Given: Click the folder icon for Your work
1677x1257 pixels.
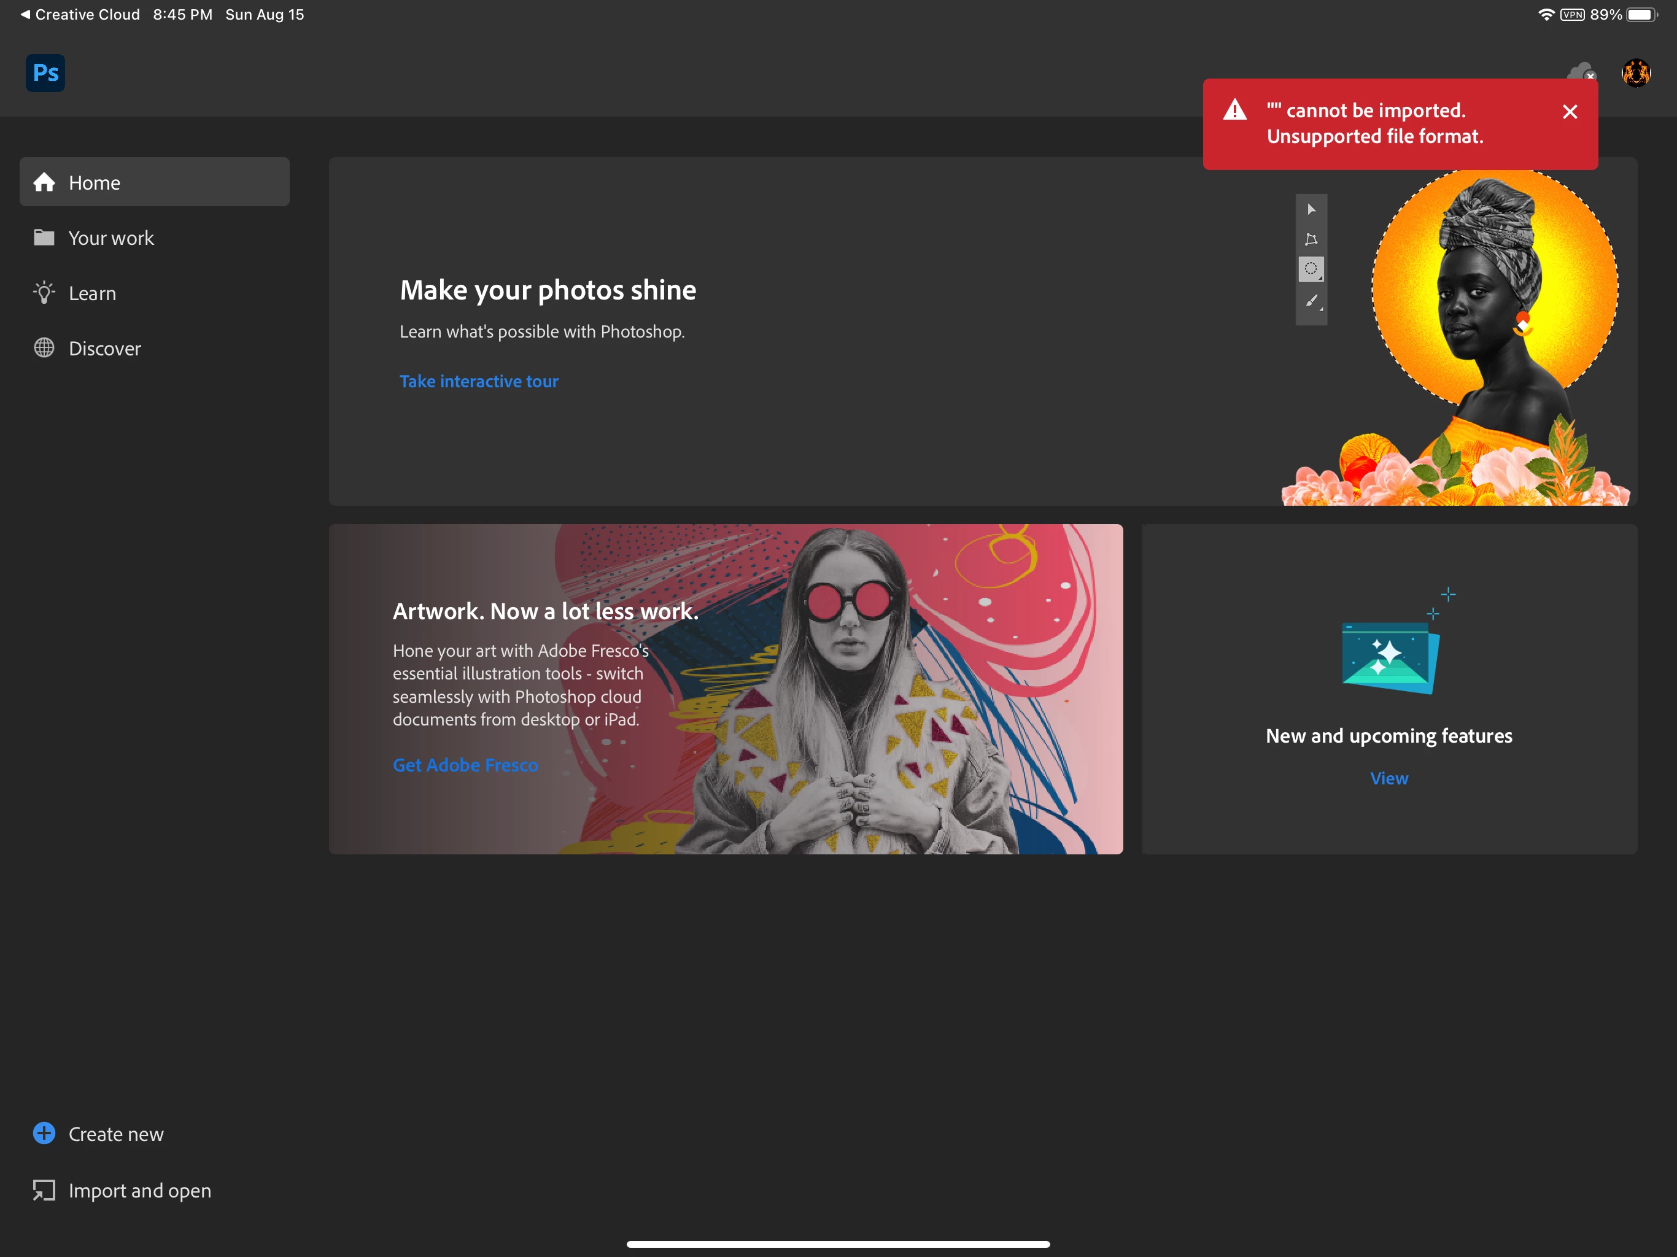Looking at the screenshot, I should tap(44, 238).
